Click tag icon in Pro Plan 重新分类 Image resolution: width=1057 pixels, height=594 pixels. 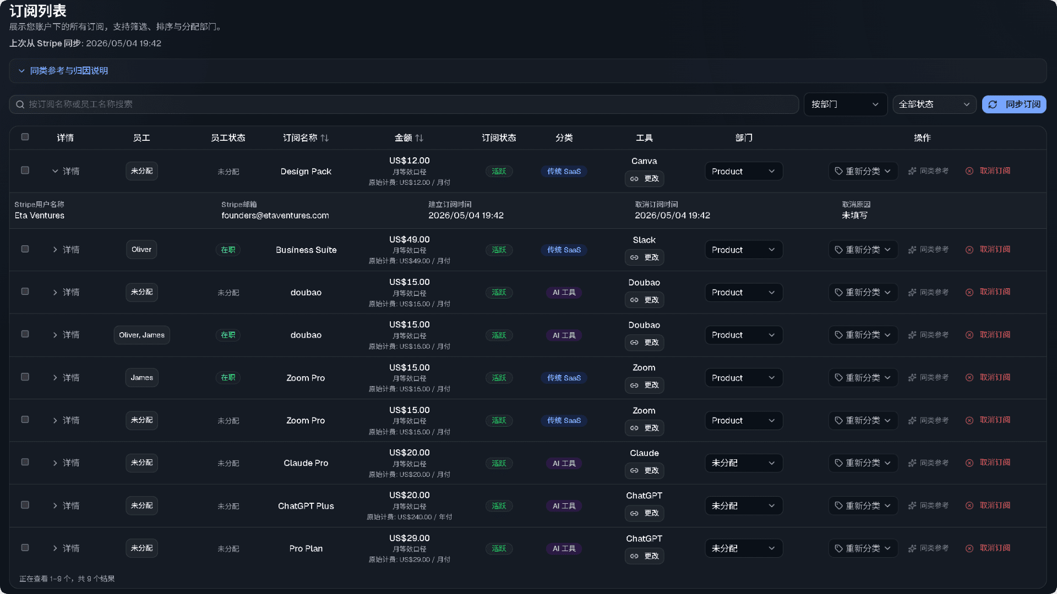(x=838, y=548)
